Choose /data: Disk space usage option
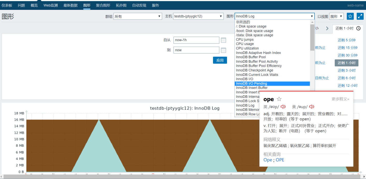The height and width of the screenshot is (179, 366). click(x=272, y=35)
